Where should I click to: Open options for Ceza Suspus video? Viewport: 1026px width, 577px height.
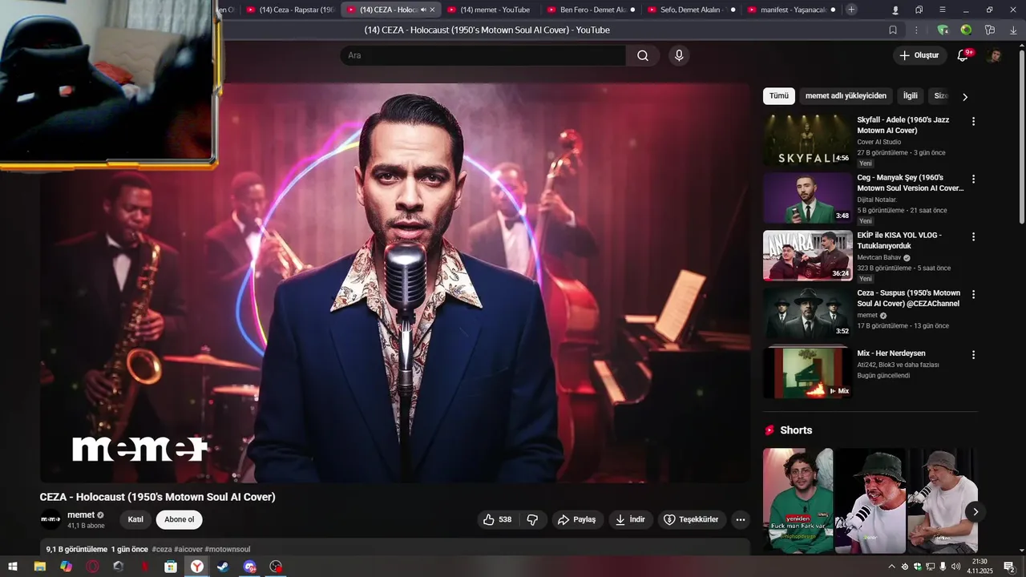(973, 295)
